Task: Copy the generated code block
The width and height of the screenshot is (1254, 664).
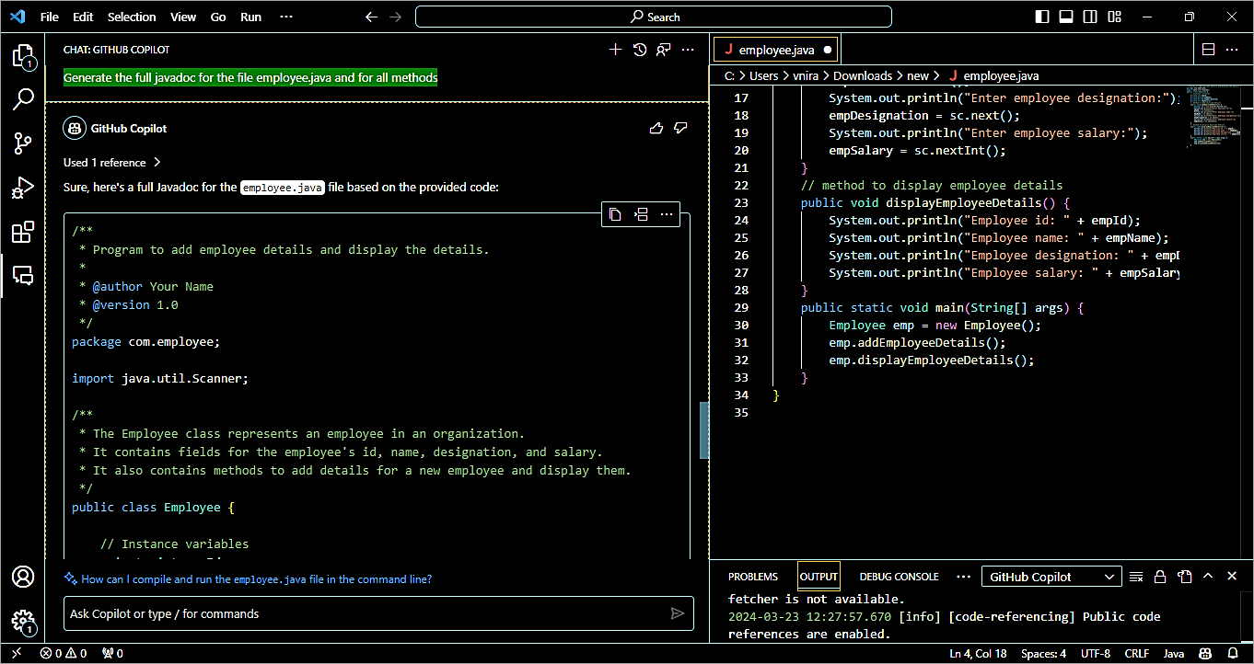Action: [615, 214]
